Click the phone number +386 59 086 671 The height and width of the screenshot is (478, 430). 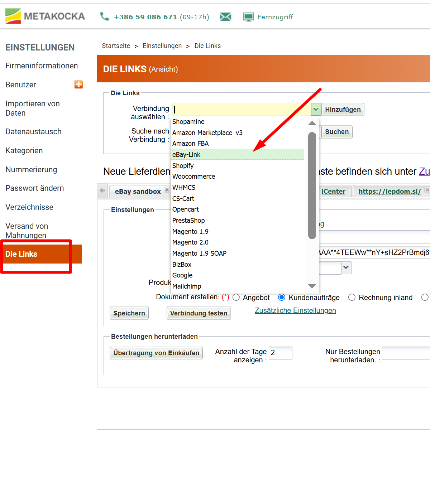click(145, 17)
